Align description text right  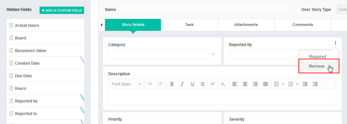click(x=255, y=84)
